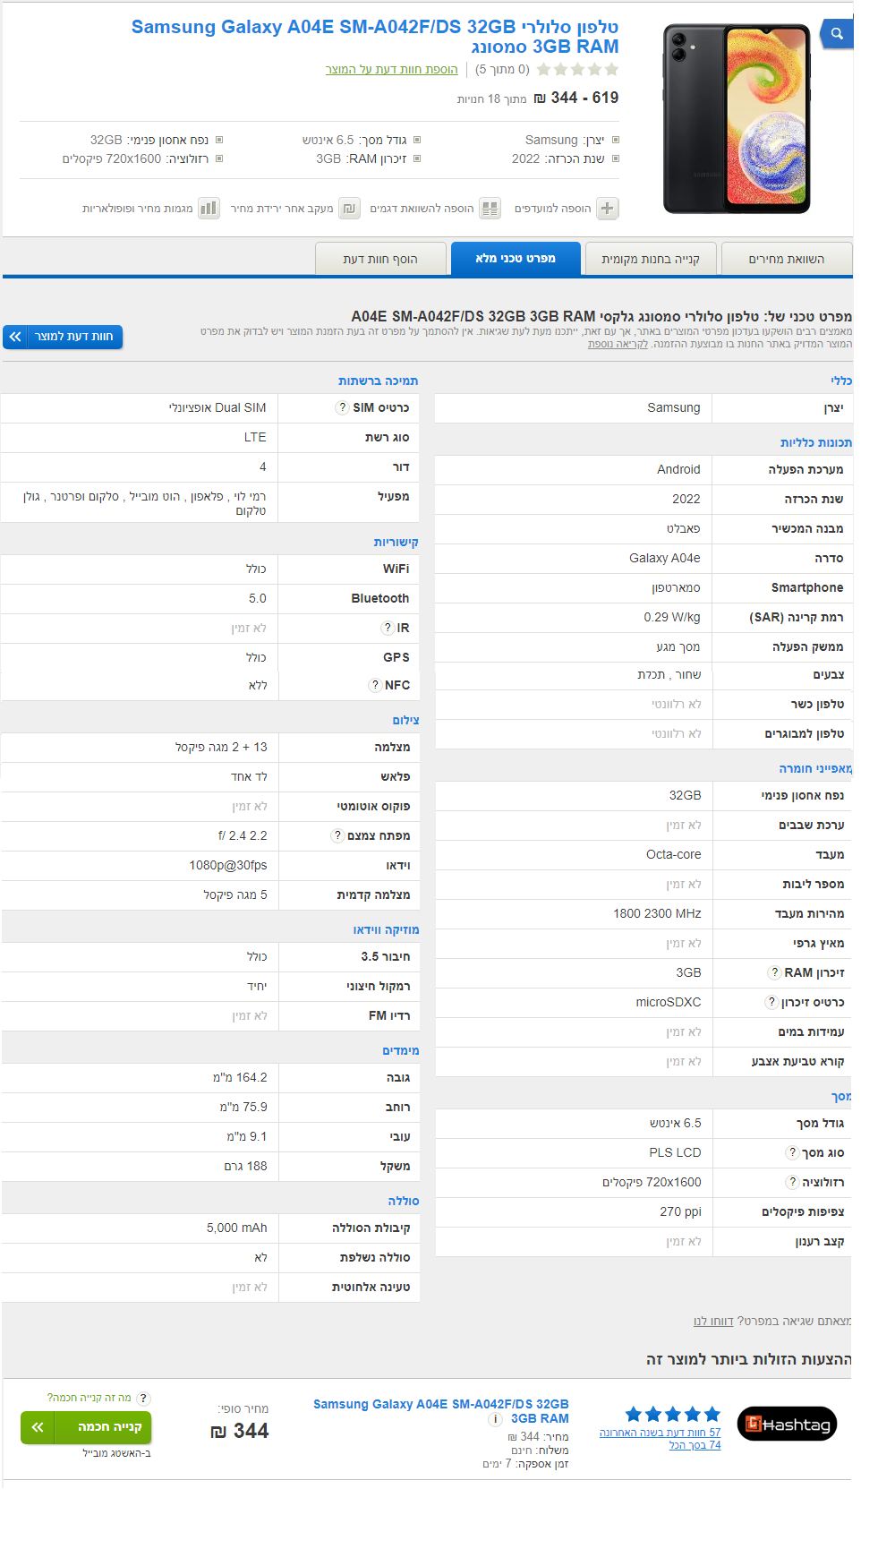Select the 164.2 מ"מ height value

click(x=240, y=1077)
